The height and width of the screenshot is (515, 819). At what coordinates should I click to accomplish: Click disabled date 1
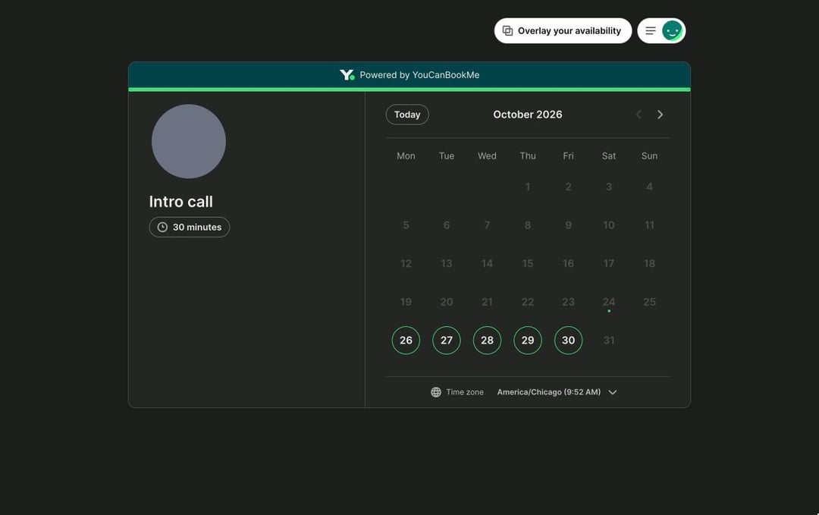pyautogui.click(x=528, y=187)
